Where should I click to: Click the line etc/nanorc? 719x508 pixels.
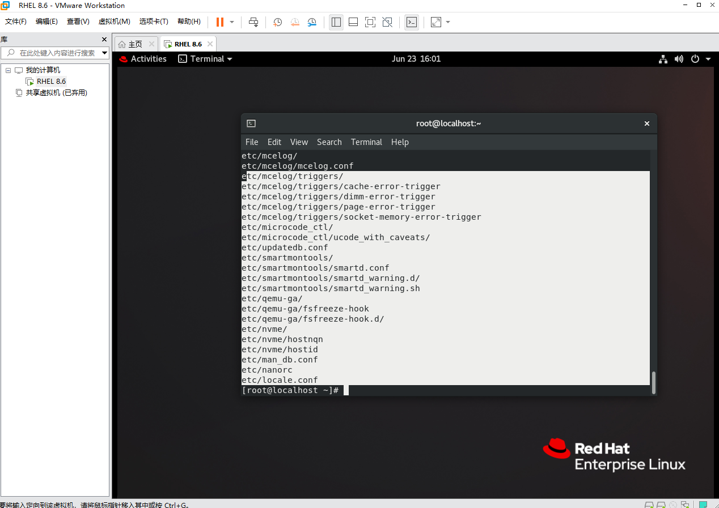267,370
